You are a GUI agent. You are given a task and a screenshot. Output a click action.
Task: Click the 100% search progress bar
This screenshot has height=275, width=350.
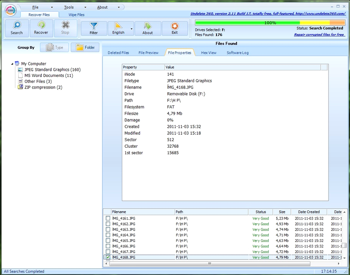(270, 23)
